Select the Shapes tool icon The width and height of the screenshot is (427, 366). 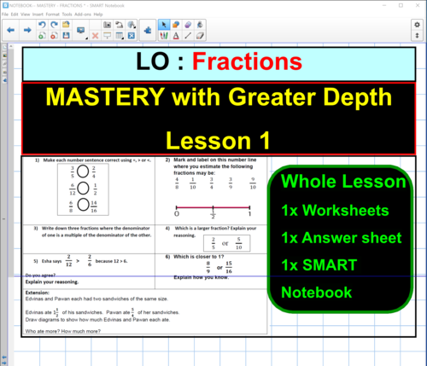click(x=176, y=25)
